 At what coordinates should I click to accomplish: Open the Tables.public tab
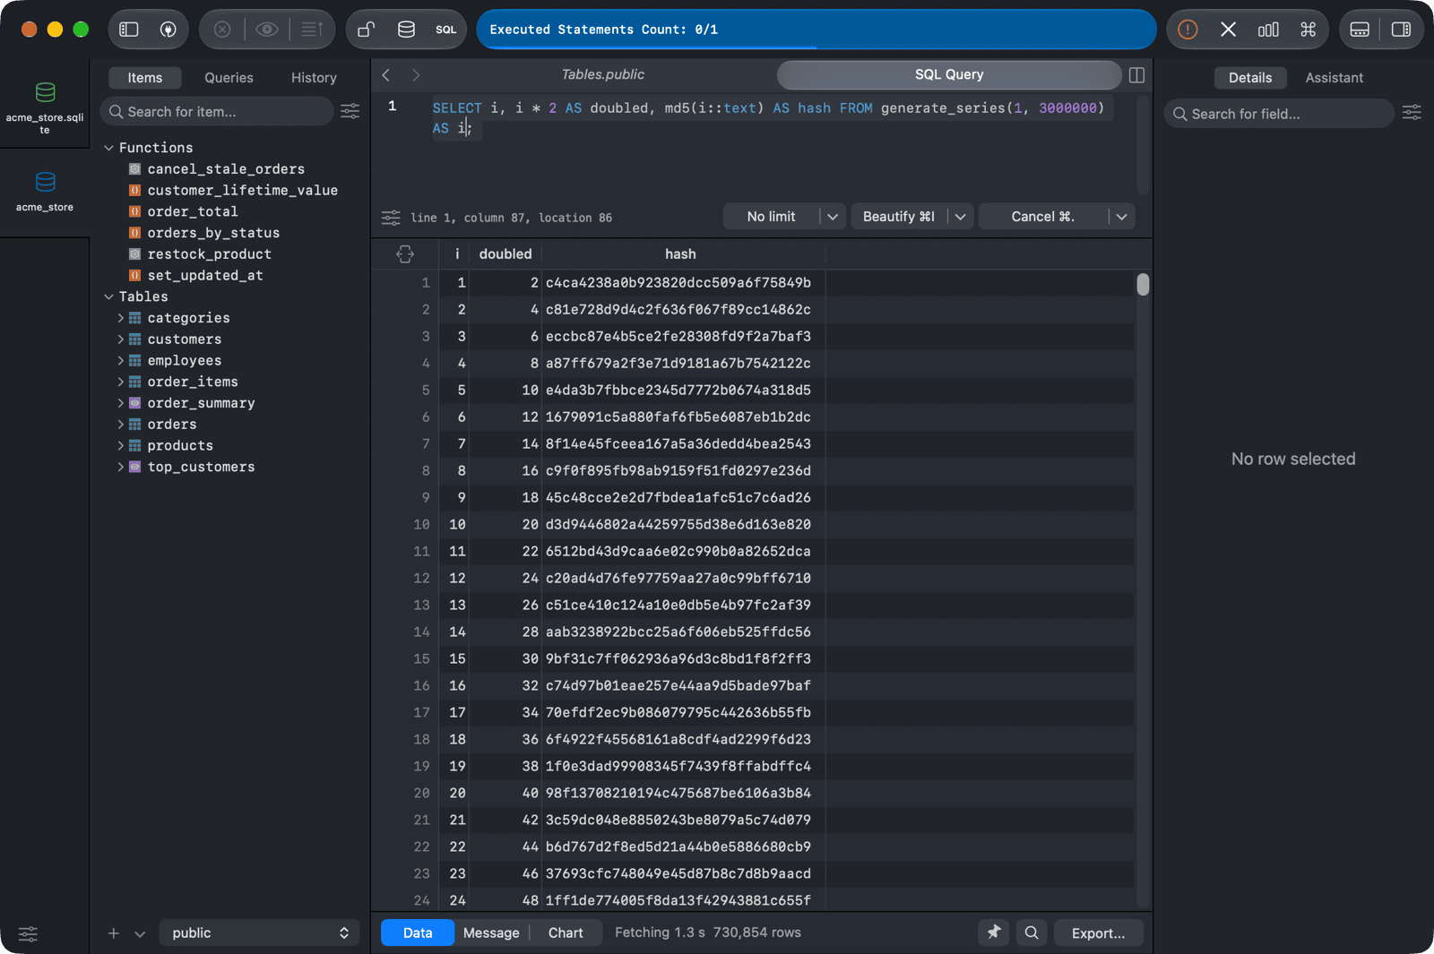click(x=602, y=74)
